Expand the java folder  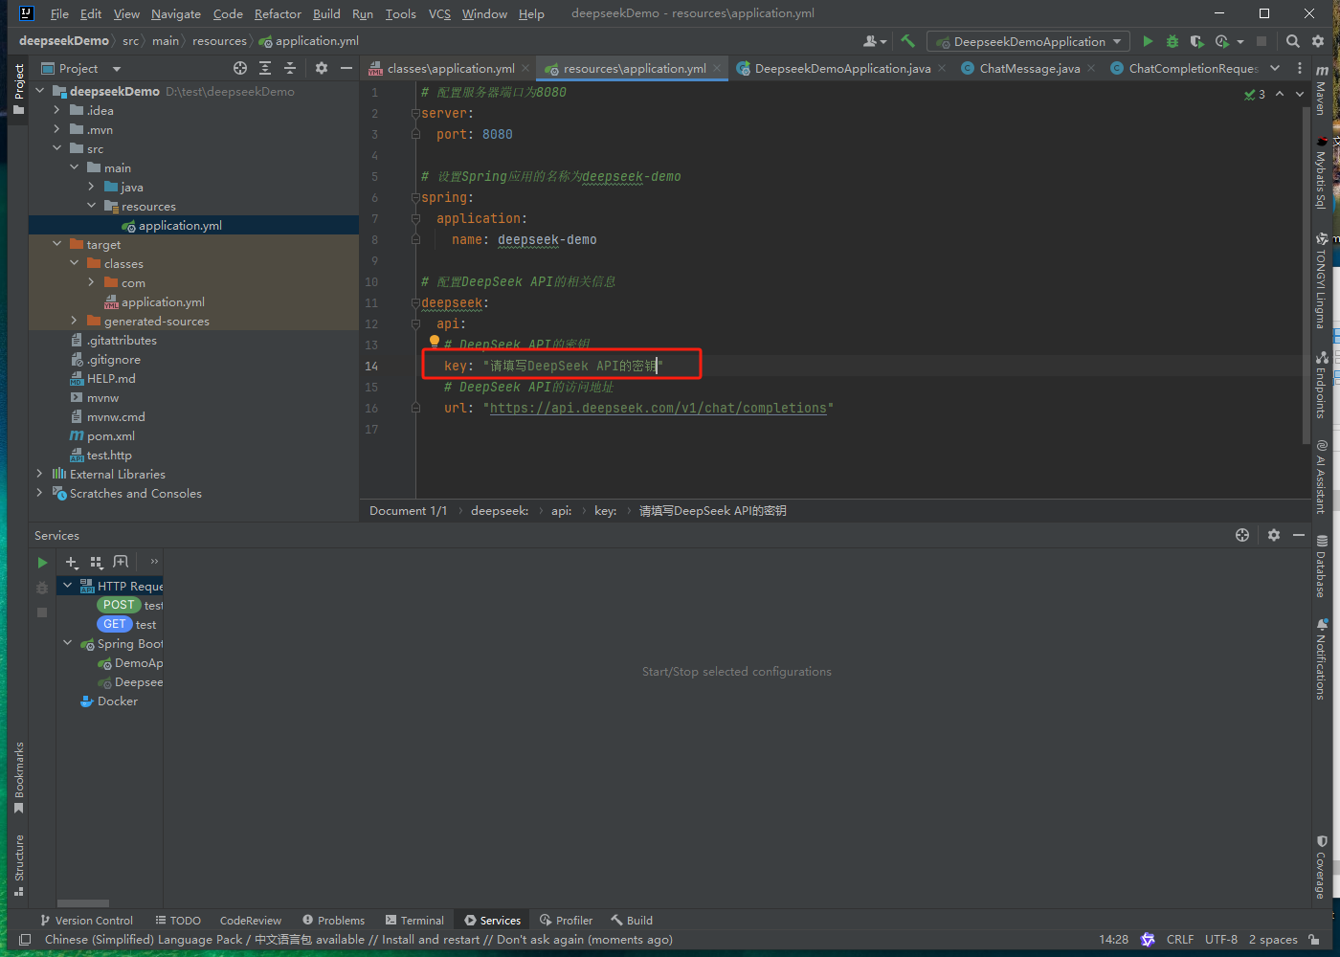(x=92, y=187)
